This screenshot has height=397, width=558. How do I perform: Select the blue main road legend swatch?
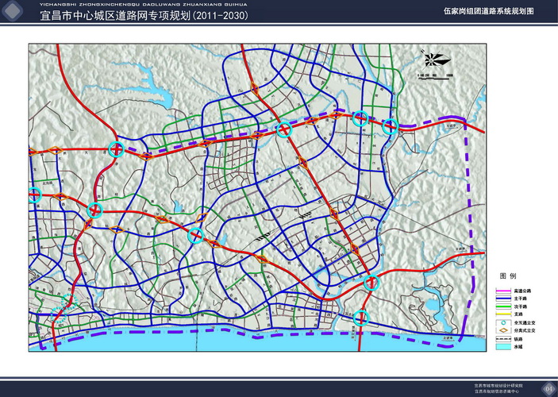coord(502,299)
